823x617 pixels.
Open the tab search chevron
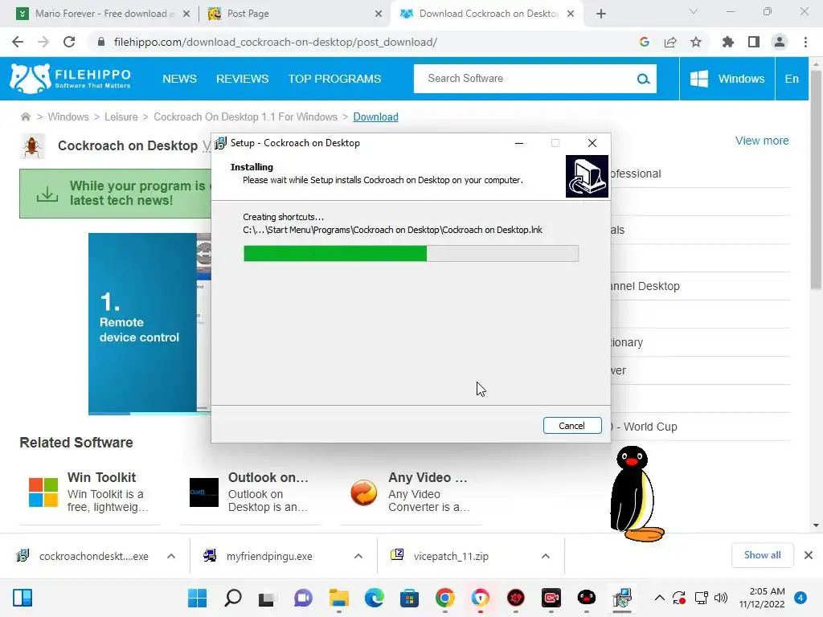(x=694, y=11)
